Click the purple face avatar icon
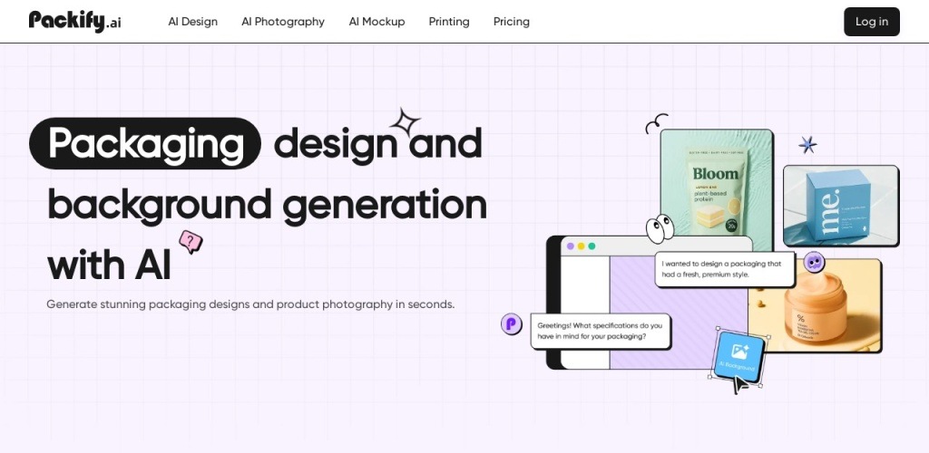 [814, 263]
